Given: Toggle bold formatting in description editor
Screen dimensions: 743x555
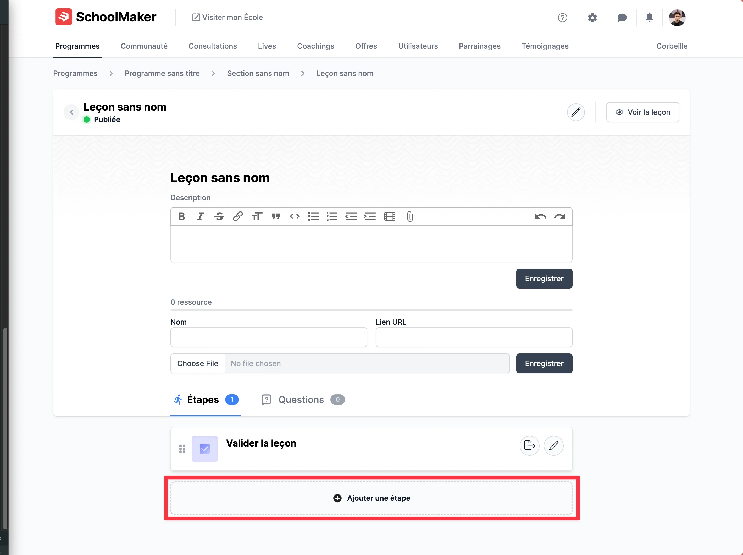Looking at the screenshot, I should click(x=181, y=216).
